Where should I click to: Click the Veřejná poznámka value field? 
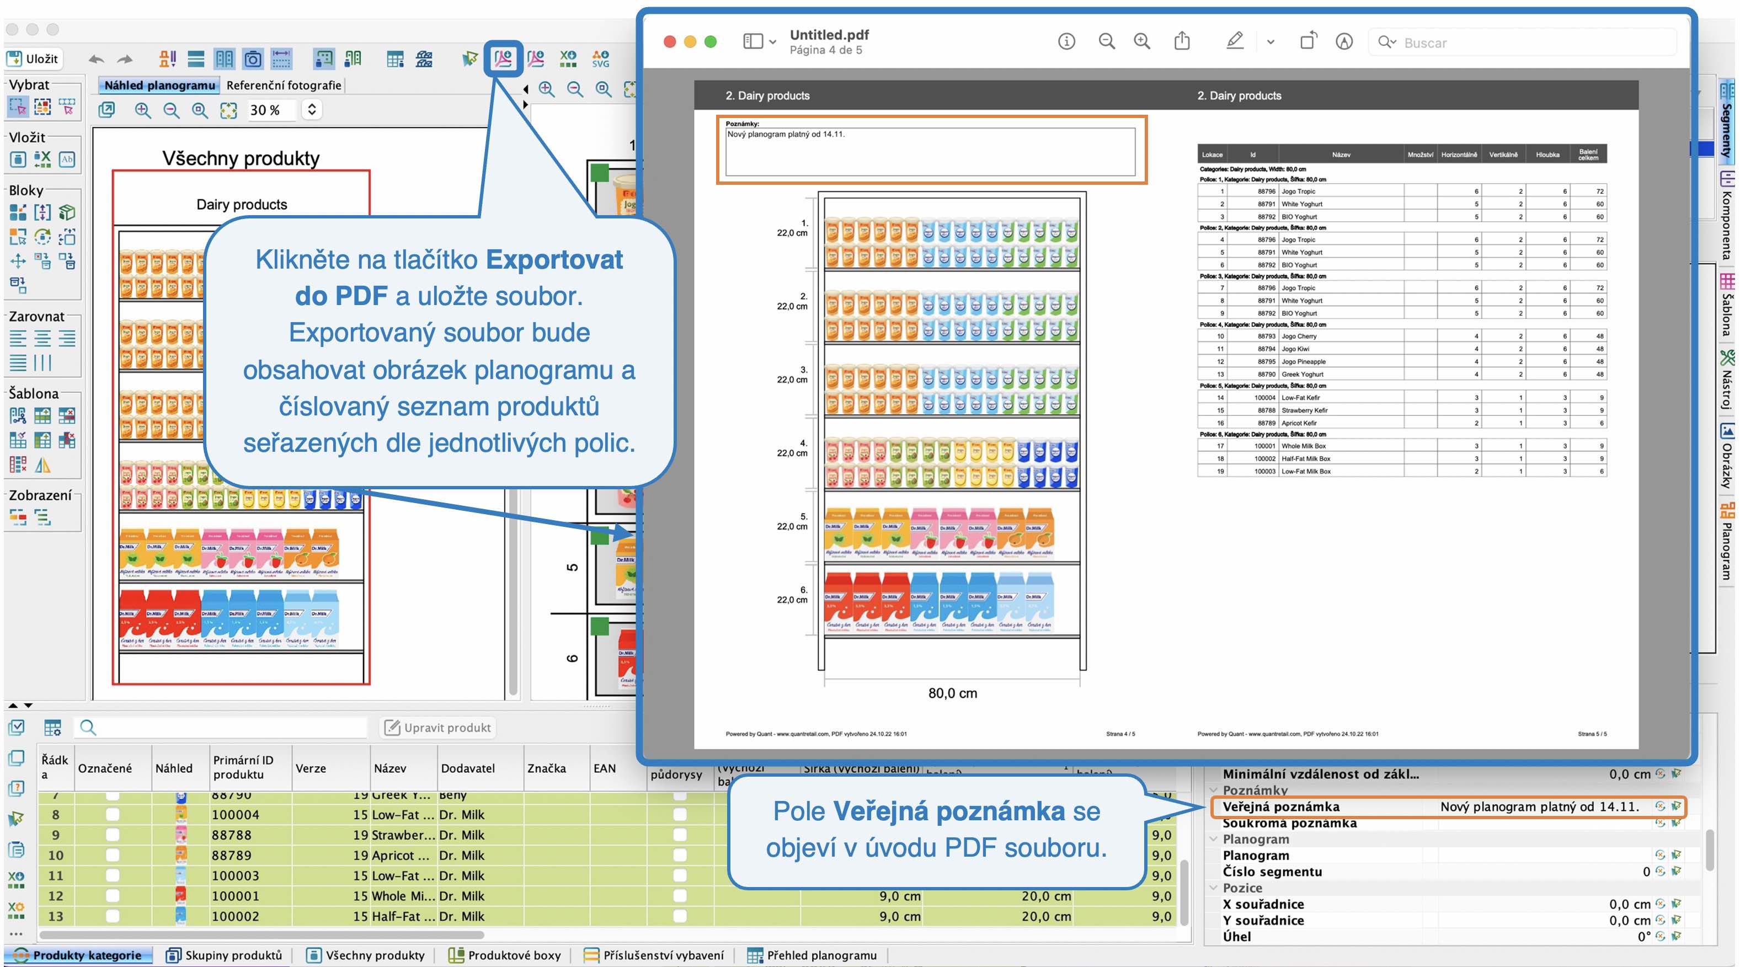coord(1539,806)
